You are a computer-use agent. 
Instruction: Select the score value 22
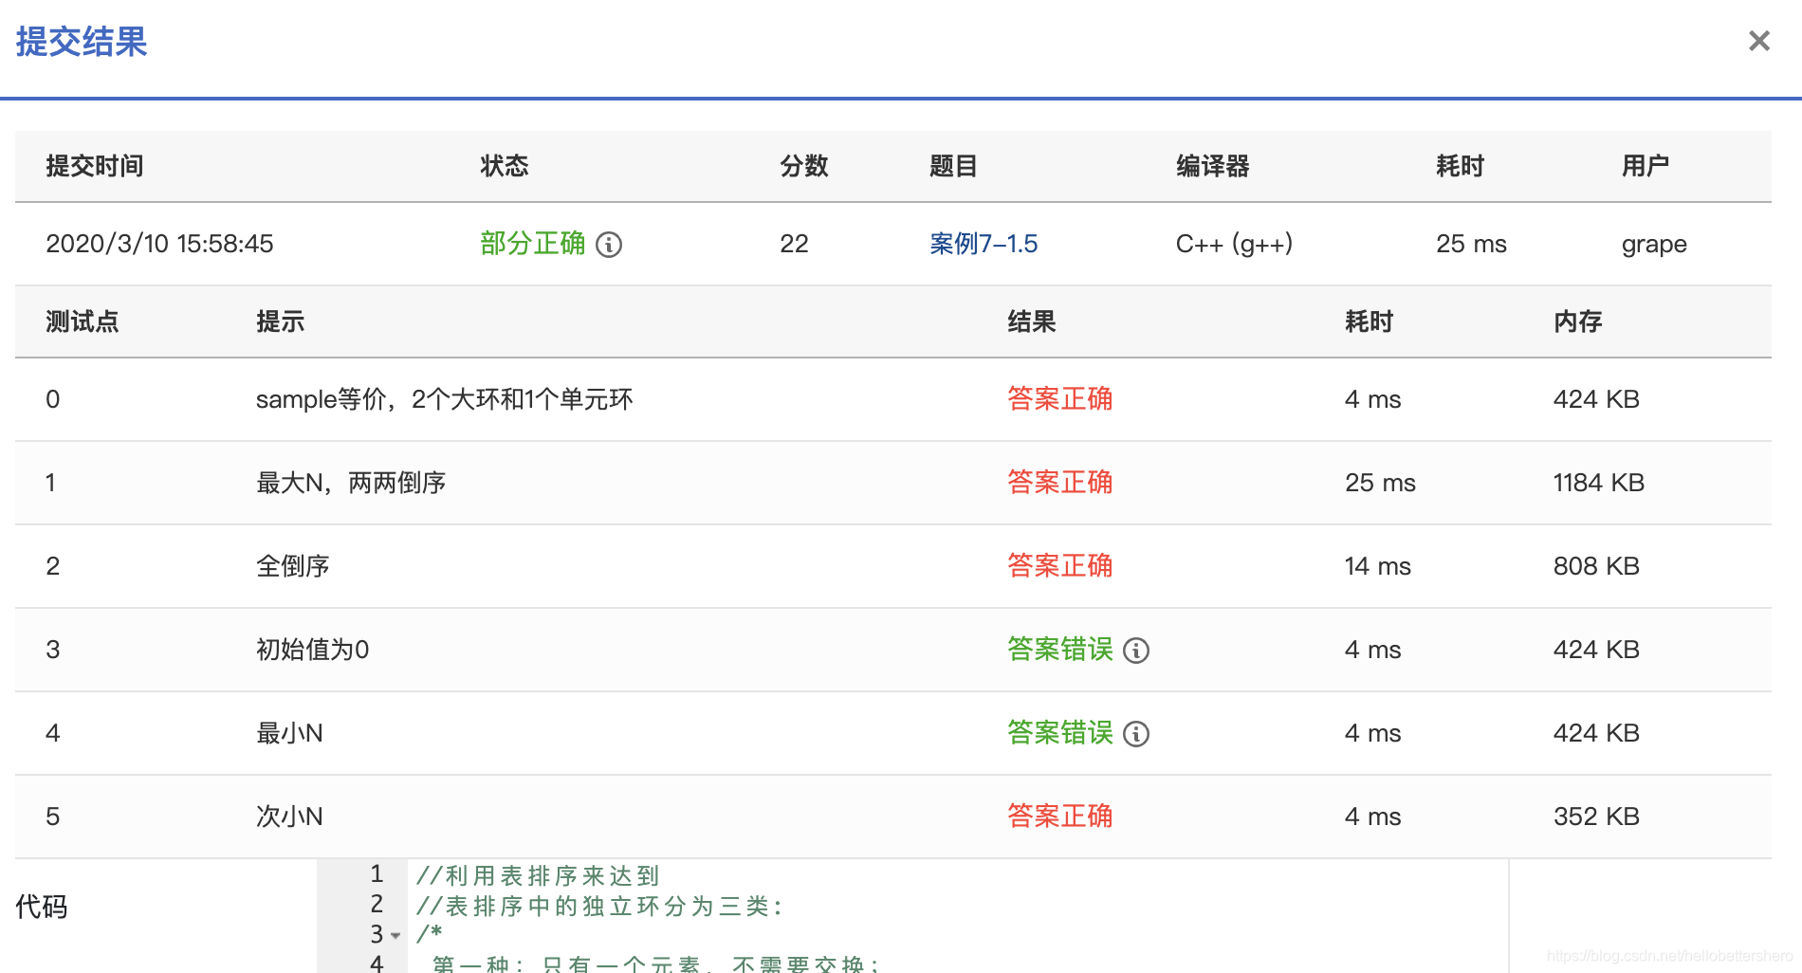pyautogui.click(x=794, y=244)
